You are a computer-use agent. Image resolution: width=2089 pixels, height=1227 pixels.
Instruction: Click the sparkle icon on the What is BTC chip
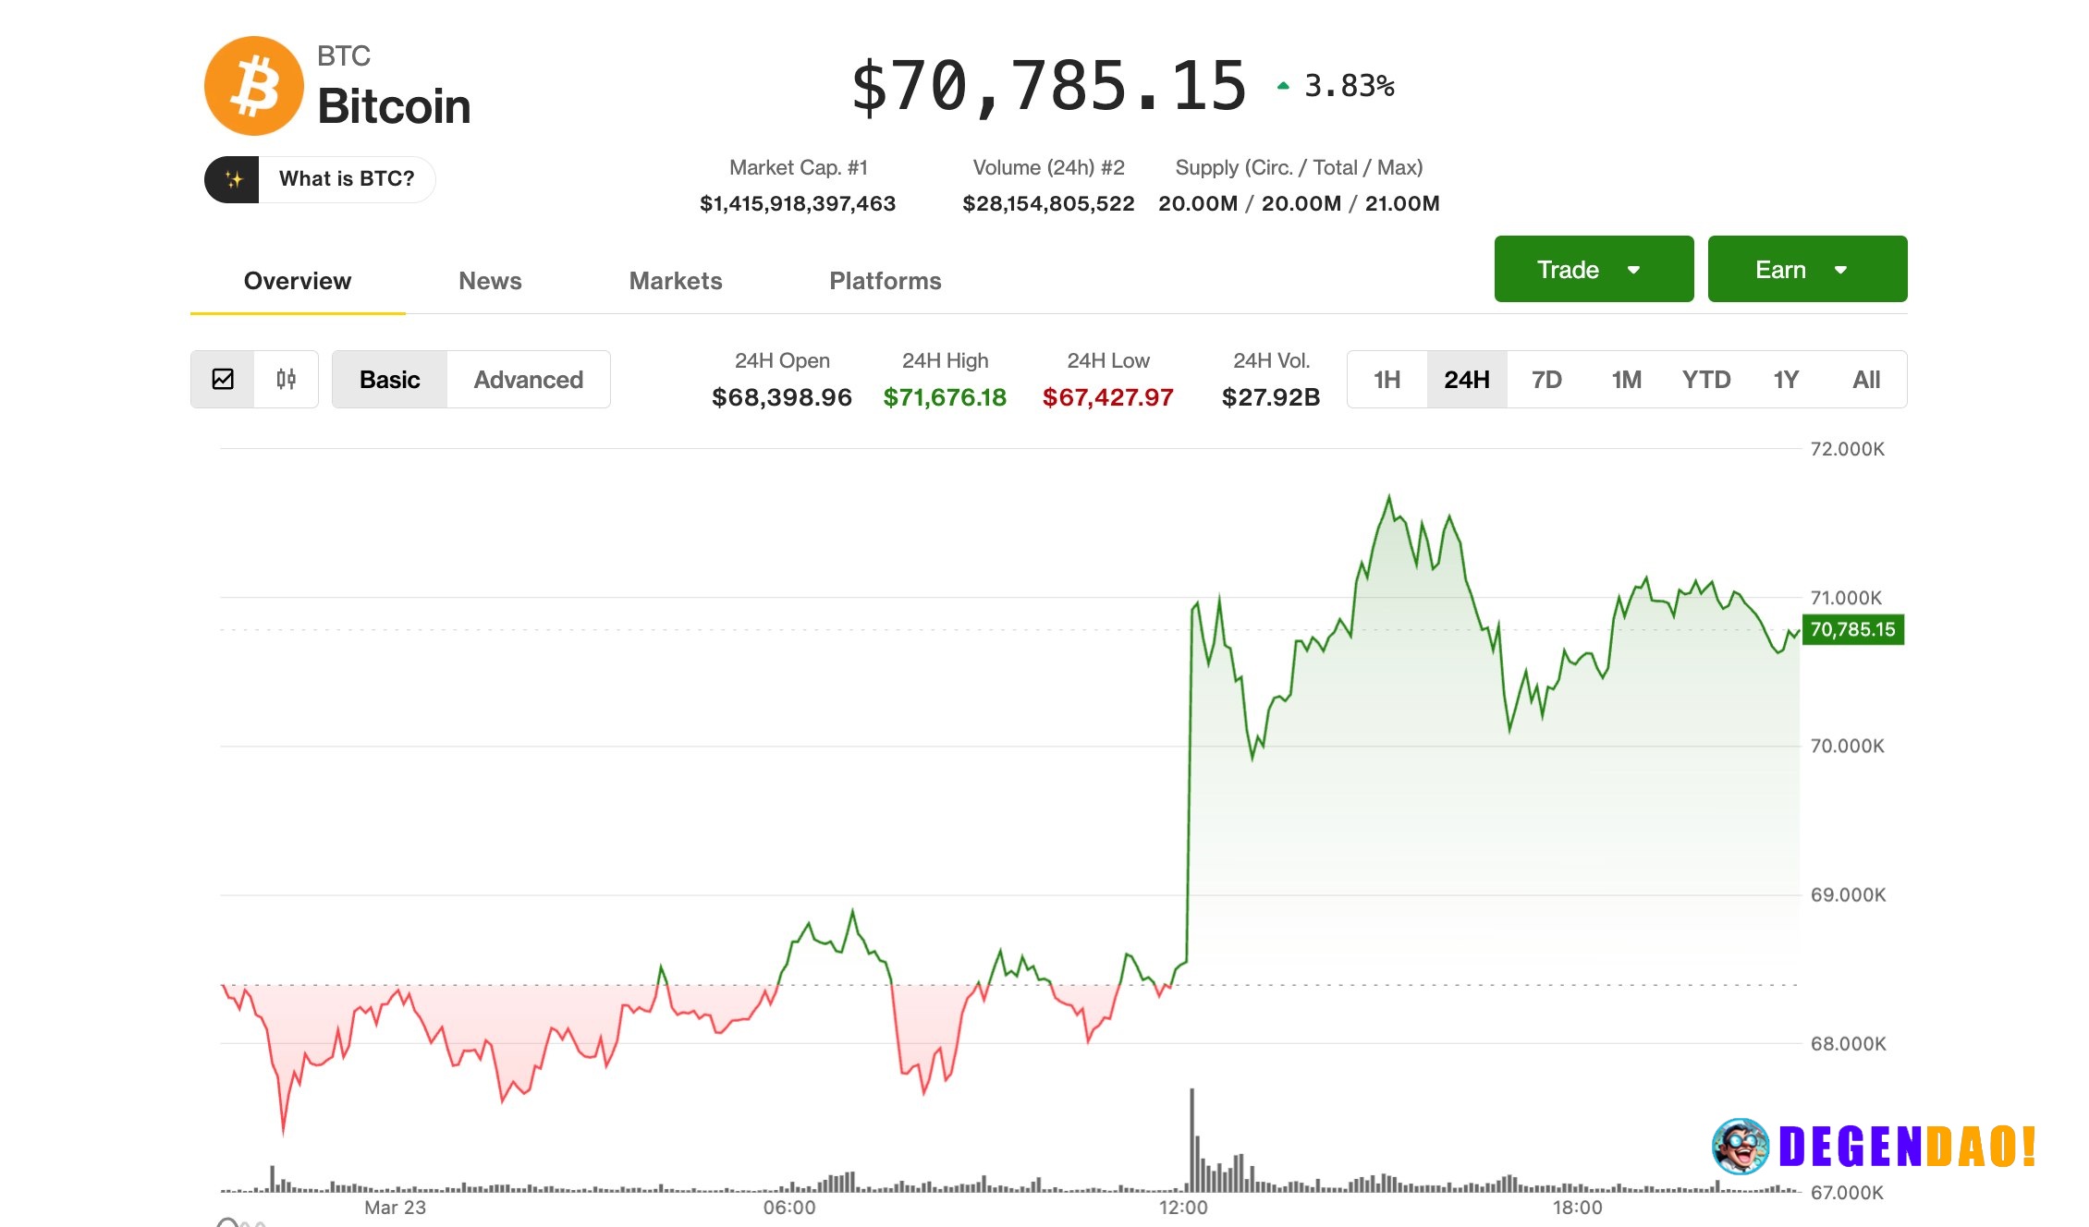coord(233,178)
